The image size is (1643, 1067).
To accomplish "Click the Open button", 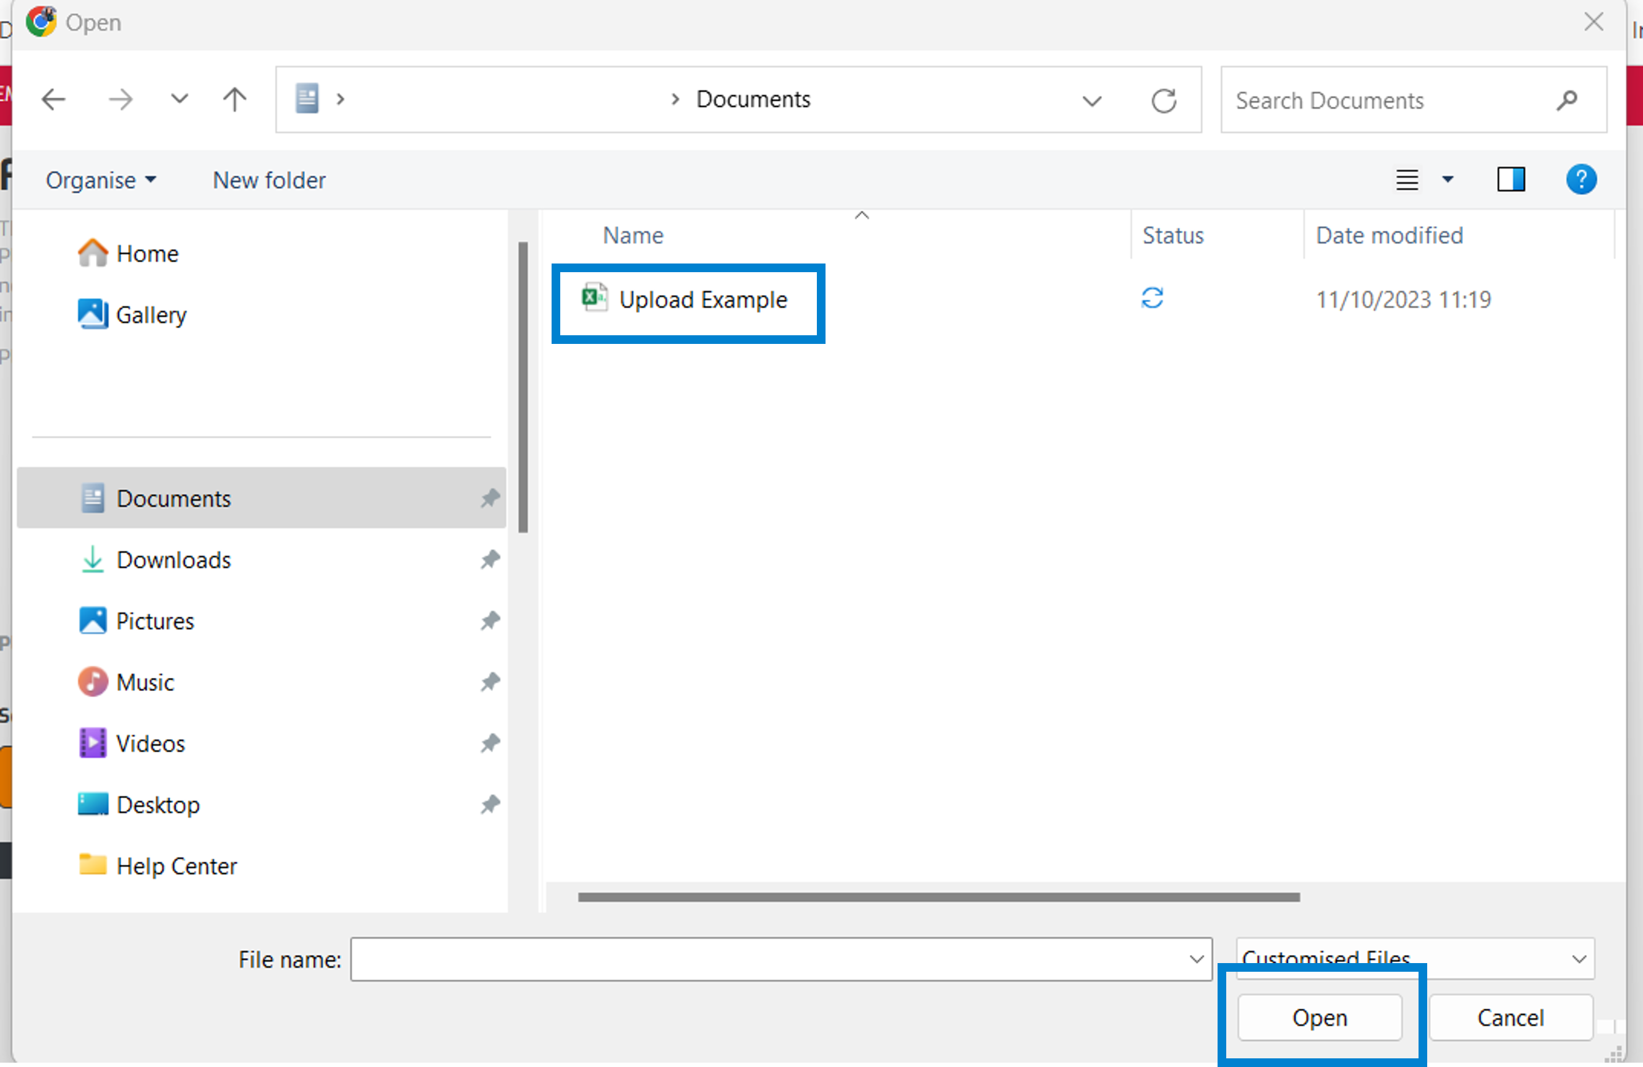I will coord(1319,1018).
